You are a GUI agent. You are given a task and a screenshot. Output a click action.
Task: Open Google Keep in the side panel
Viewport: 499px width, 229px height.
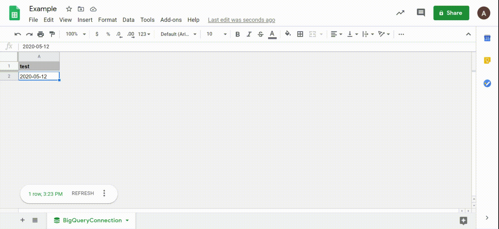tap(487, 61)
